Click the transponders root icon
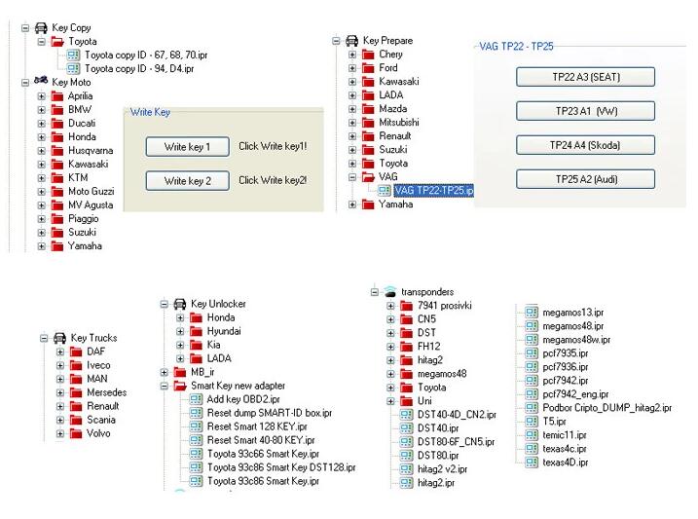Screen dimensions: 698x519 (x=390, y=292)
